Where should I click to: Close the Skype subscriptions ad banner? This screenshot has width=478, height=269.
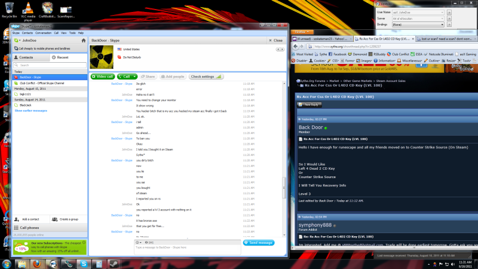point(84,243)
